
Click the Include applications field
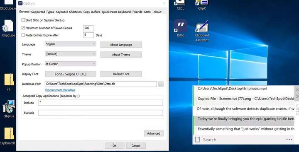tap(100, 103)
